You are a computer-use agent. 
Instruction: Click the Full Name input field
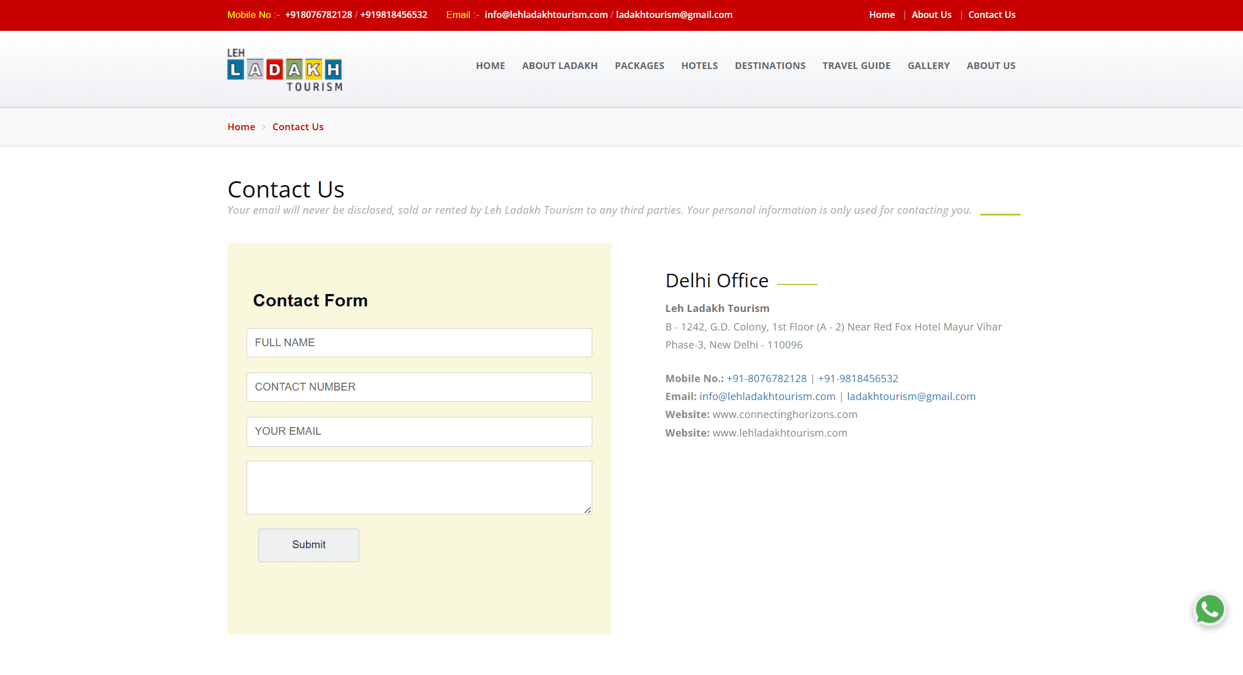coord(419,343)
